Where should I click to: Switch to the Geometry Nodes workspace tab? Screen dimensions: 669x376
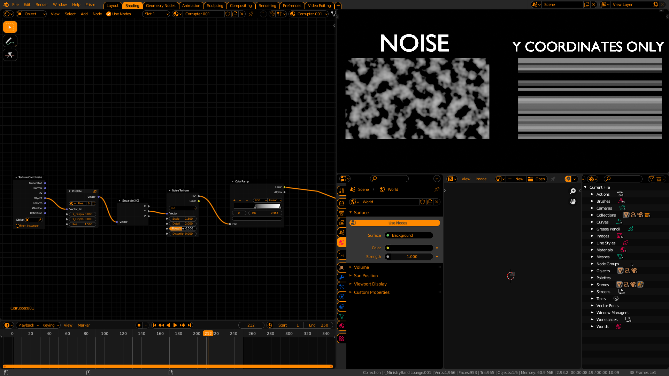tap(161, 6)
